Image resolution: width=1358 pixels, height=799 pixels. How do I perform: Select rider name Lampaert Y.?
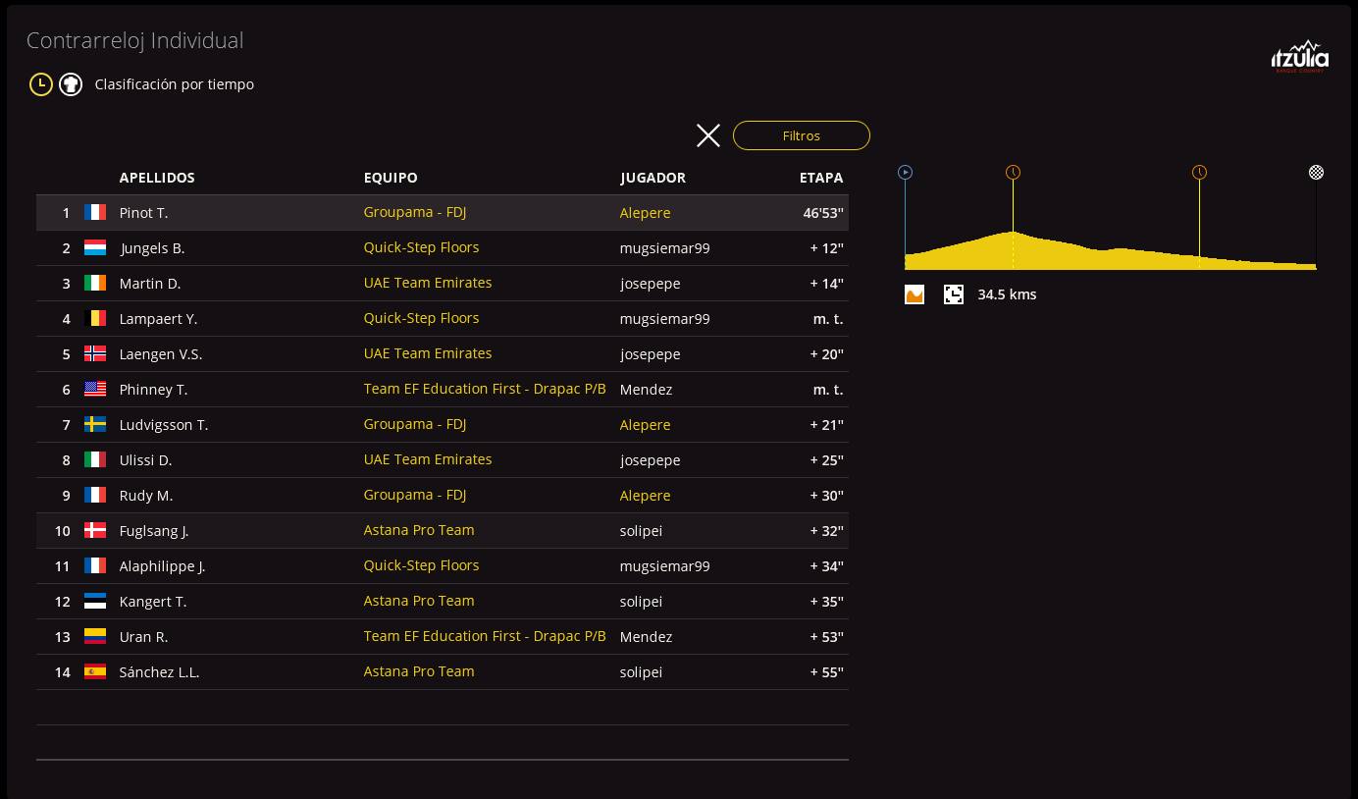[x=158, y=319]
